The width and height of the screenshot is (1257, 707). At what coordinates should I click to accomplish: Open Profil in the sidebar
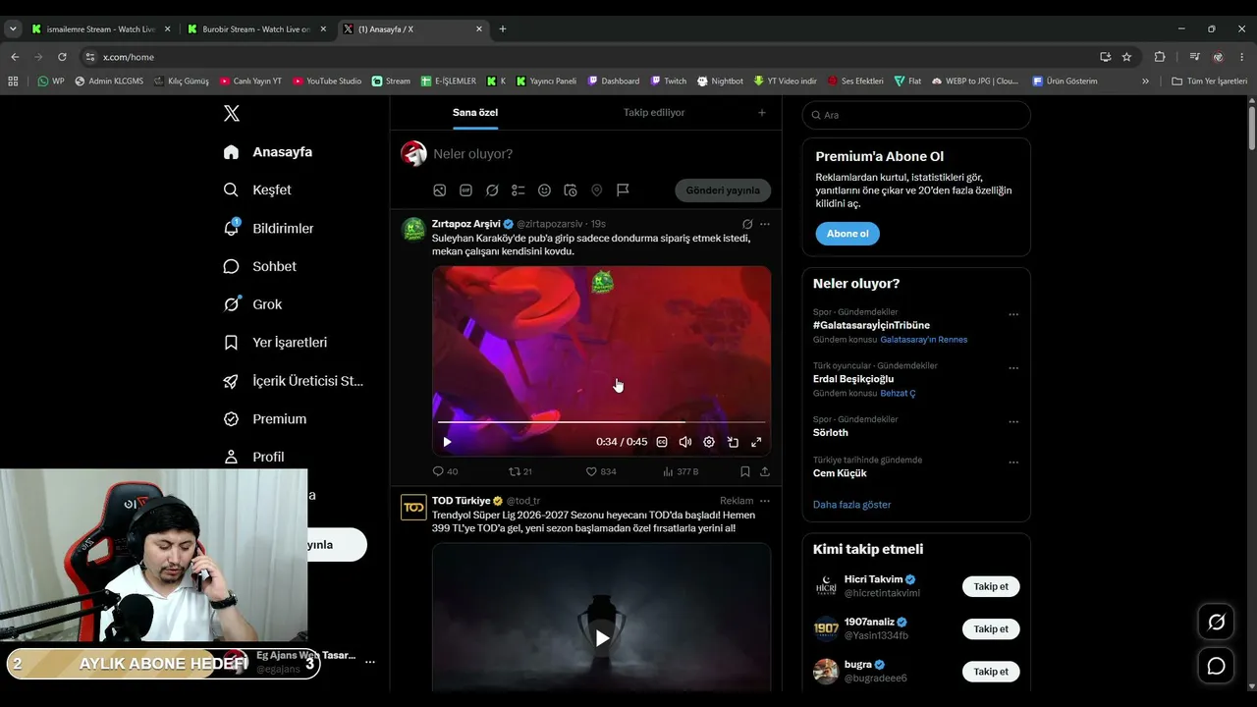coord(253,457)
